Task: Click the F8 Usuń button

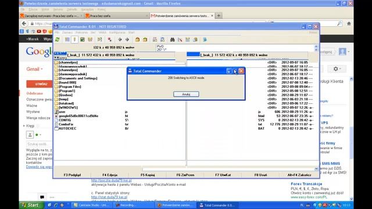Action: click(260, 175)
